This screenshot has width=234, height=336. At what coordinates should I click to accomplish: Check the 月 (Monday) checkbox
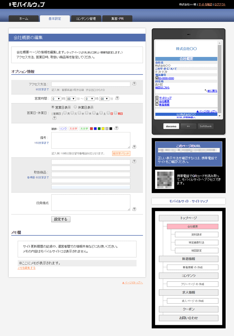(65, 113)
